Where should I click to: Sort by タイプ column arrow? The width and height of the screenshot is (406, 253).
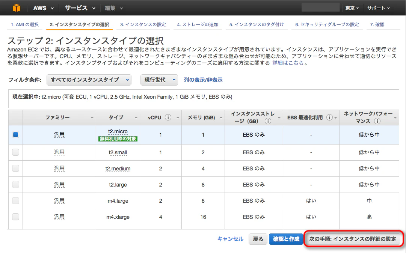point(136,118)
